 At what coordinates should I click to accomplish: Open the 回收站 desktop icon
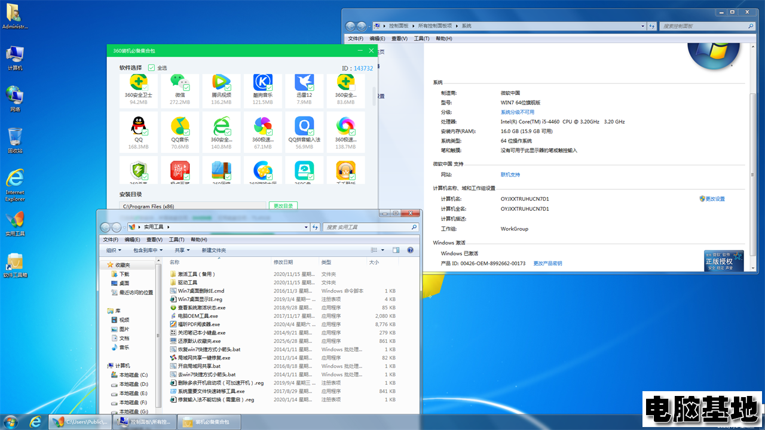pos(15,140)
